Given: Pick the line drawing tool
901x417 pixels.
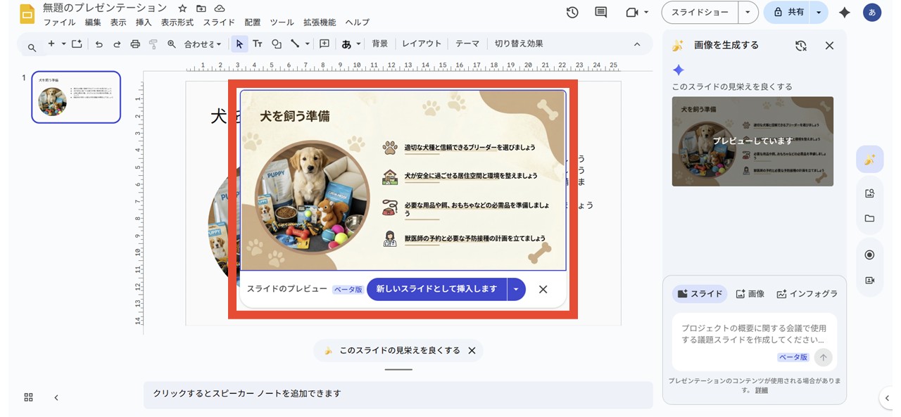Looking at the screenshot, I should coord(294,44).
